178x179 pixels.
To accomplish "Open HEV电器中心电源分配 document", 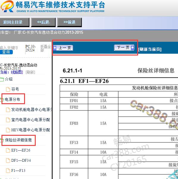I will (31, 130).
